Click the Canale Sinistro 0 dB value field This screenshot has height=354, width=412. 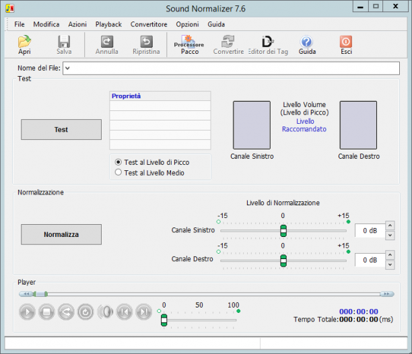click(370, 231)
